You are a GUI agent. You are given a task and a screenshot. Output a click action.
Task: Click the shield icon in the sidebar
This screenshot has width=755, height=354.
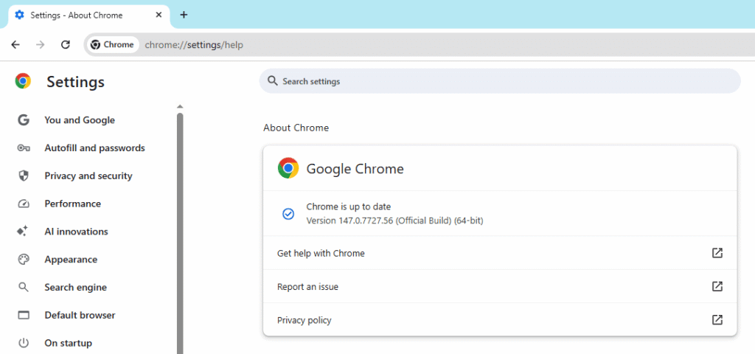point(24,176)
